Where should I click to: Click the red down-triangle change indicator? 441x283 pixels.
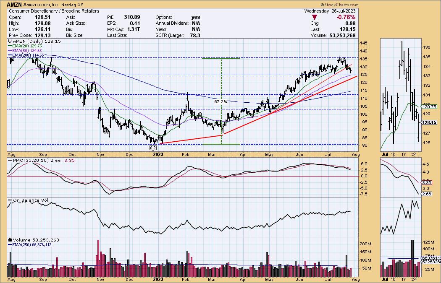pos(315,18)
